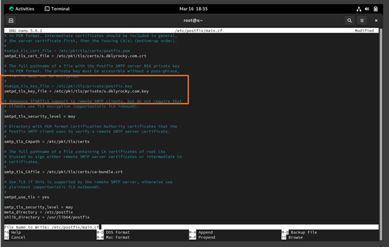The width and height of the screenshot is (389, 247).
Task: Click the terminal vertical scrollbar
Action: (x=381, y=134)
